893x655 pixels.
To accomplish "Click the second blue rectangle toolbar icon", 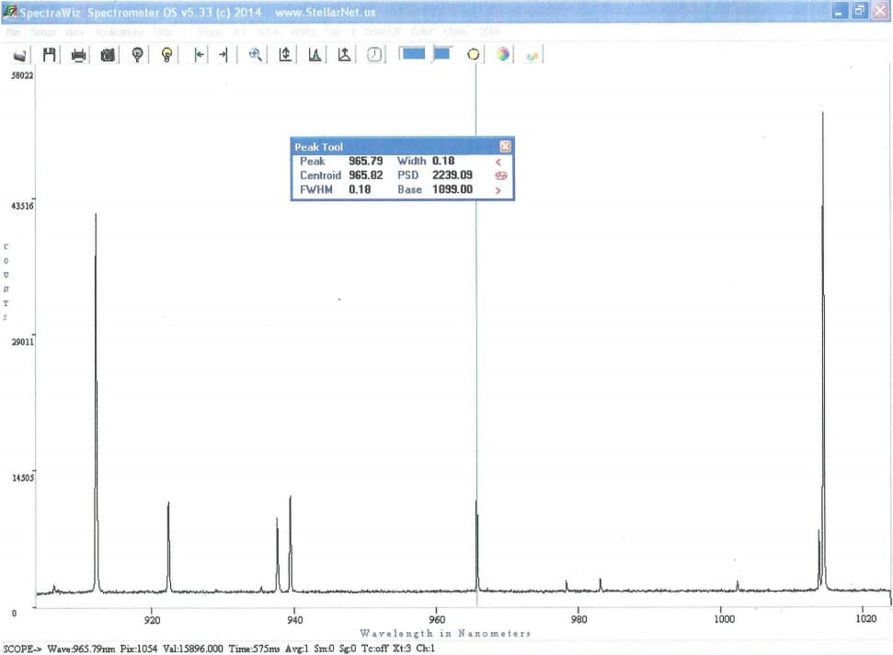I will click(x=442, y=53).
